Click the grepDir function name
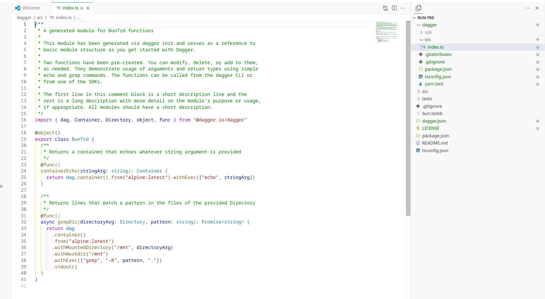 (67, 222)
